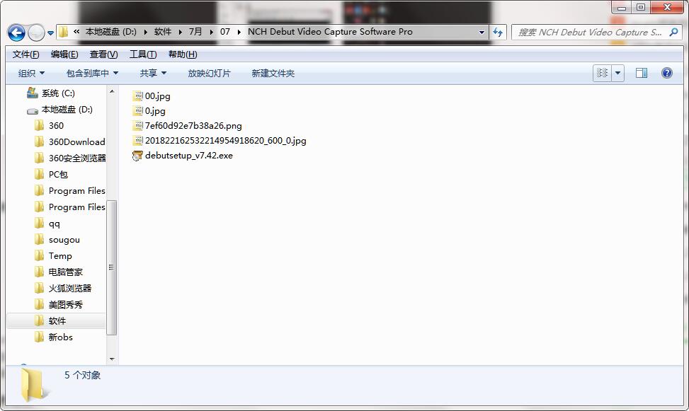This screenshot has height=411, width=689.
Task: Go to 软件 in the address breadcrumb
Action: point(163,32)
